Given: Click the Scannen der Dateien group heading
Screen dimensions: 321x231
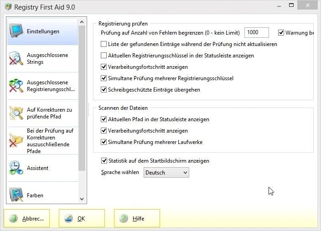Looking at the screenshot, I should point(123,108).
